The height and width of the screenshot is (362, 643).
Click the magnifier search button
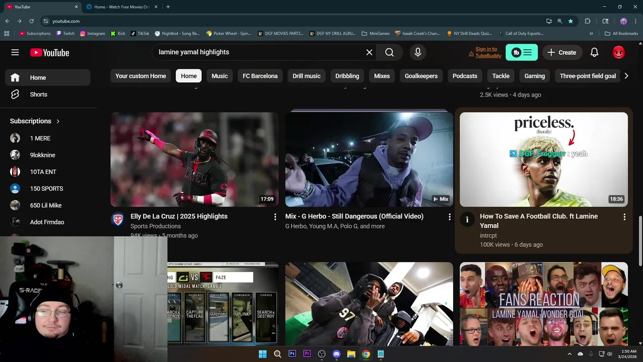(x=389, y=52)
